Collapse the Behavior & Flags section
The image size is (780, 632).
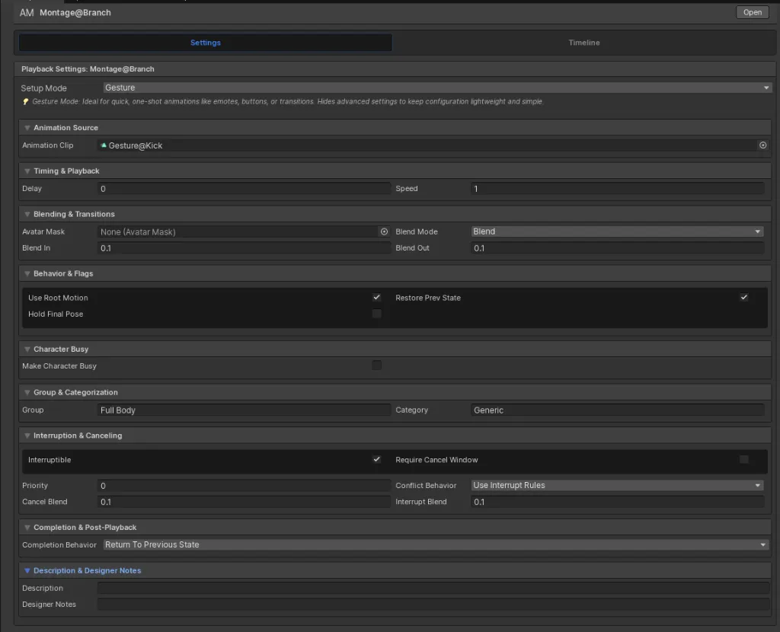pos(27,274)
